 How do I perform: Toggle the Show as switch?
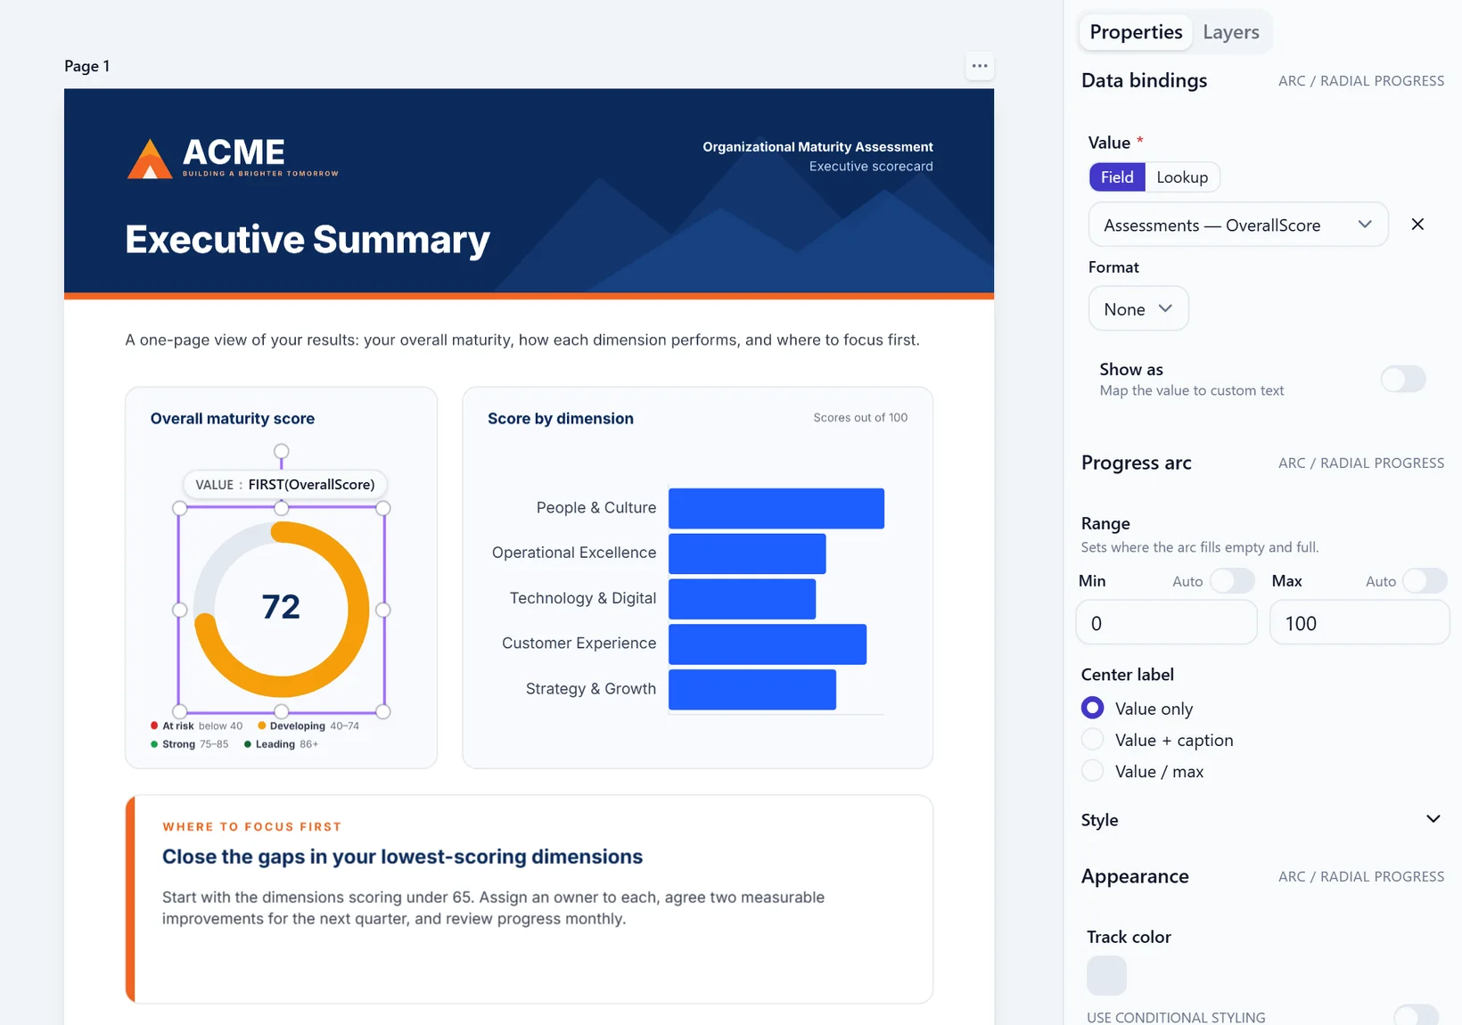pyautogui.click(x=1403, y=379)
